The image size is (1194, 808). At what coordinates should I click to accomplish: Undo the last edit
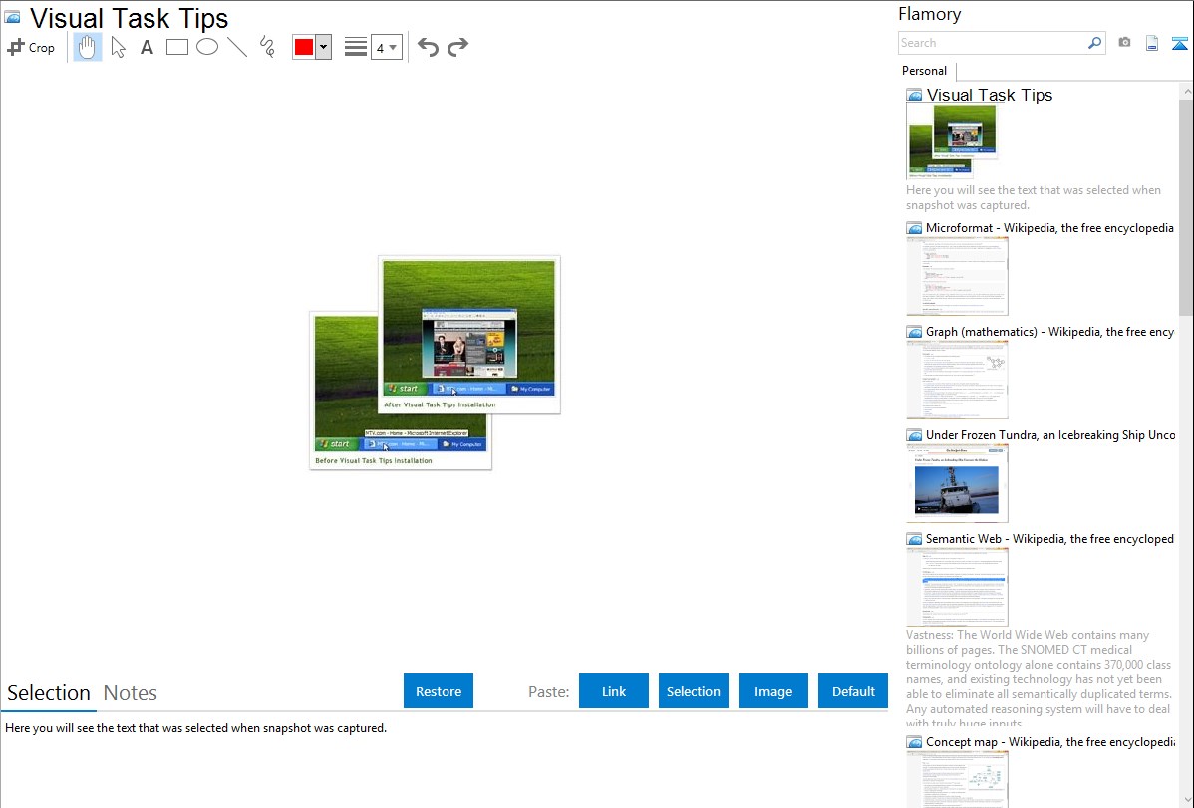pyautogui.click(x=428, y=47)
